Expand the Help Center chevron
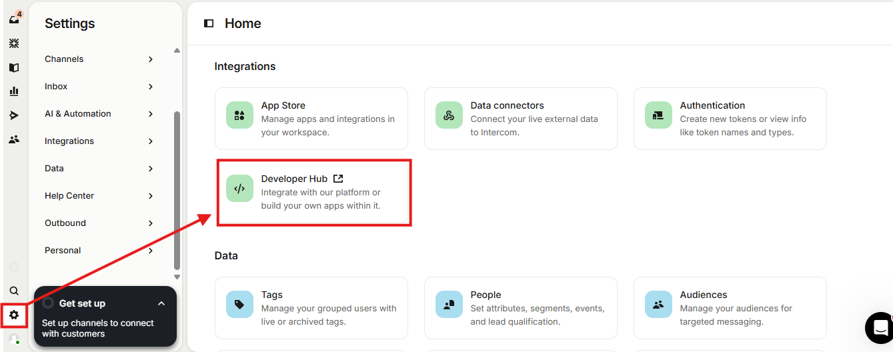893x352 pixels. pos(151,196)
